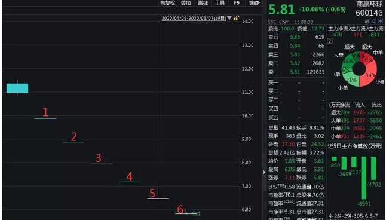The width and height of the screenshot is (386, 220).
Task: Collapse the quote panel with the small arrow
Action: (264, 172)
